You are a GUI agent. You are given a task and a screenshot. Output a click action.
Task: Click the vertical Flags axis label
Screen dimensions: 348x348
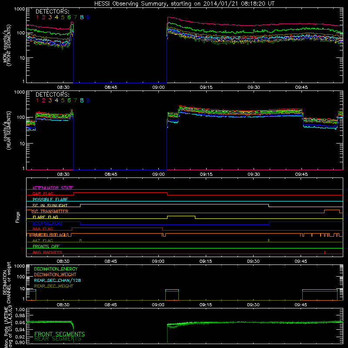click(x=18, y=217)
